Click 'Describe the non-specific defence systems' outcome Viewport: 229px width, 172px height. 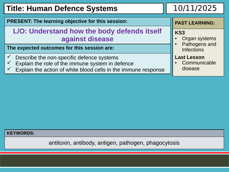pos(67,58)
